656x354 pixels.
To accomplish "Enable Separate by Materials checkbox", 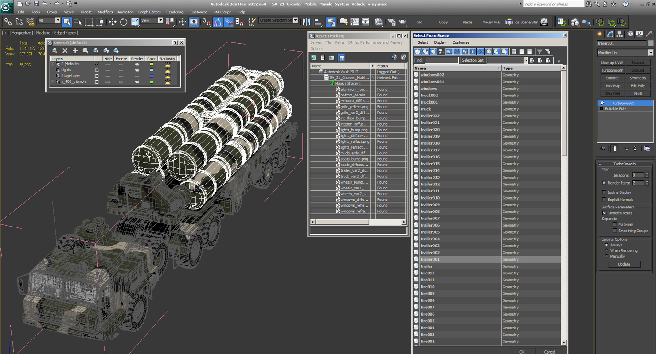I will (x=615, y=225).
